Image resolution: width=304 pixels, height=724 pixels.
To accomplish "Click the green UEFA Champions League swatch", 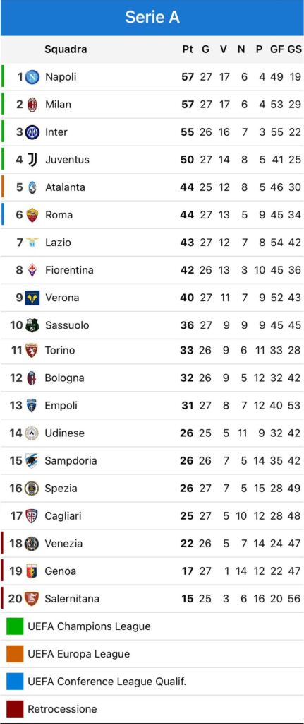I will click(15, 626).
